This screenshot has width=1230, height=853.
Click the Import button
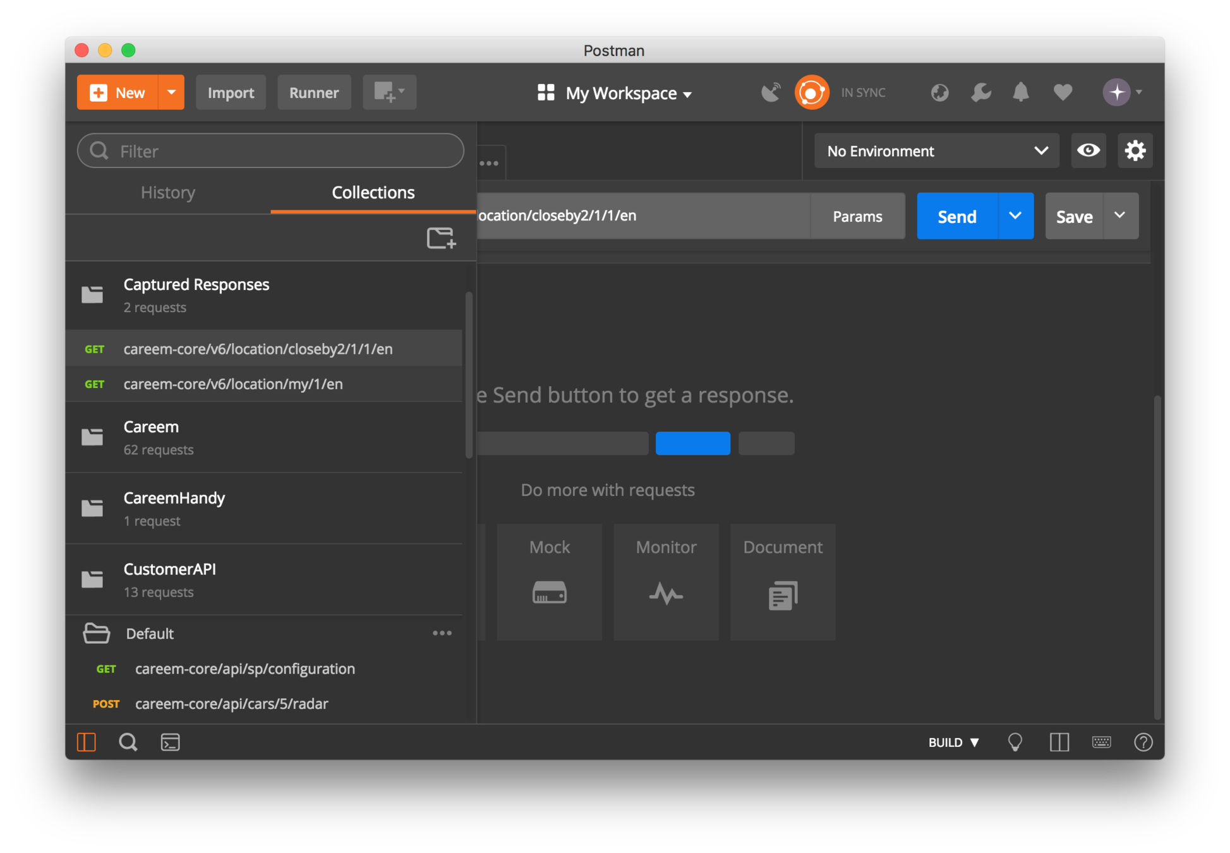231,93
